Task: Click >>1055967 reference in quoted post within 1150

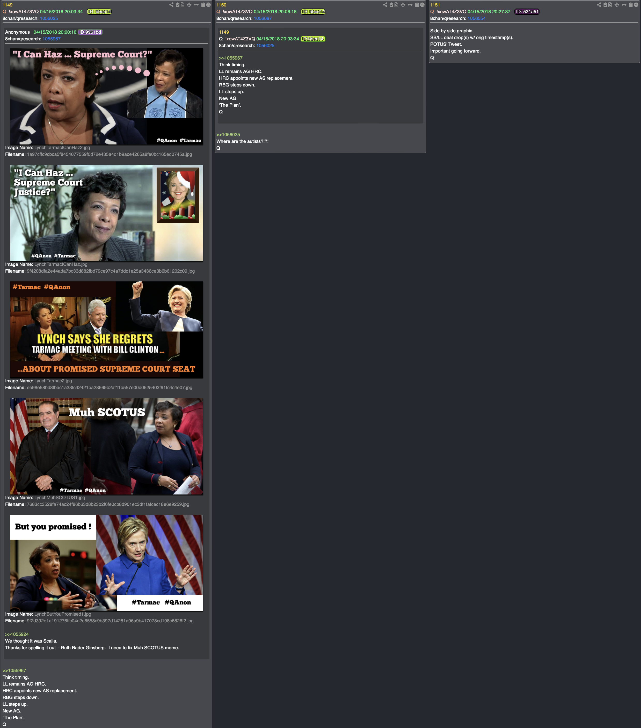Action: 231,58
